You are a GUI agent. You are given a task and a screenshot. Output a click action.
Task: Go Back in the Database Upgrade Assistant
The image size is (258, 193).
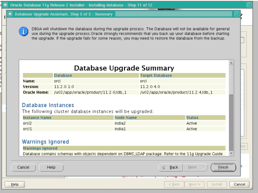coord(170,167)
